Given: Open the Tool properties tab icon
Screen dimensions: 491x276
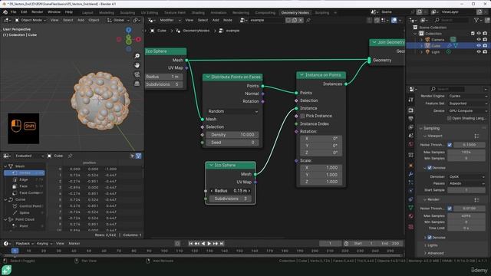Looking at the screenshot, I should [411, 100].
